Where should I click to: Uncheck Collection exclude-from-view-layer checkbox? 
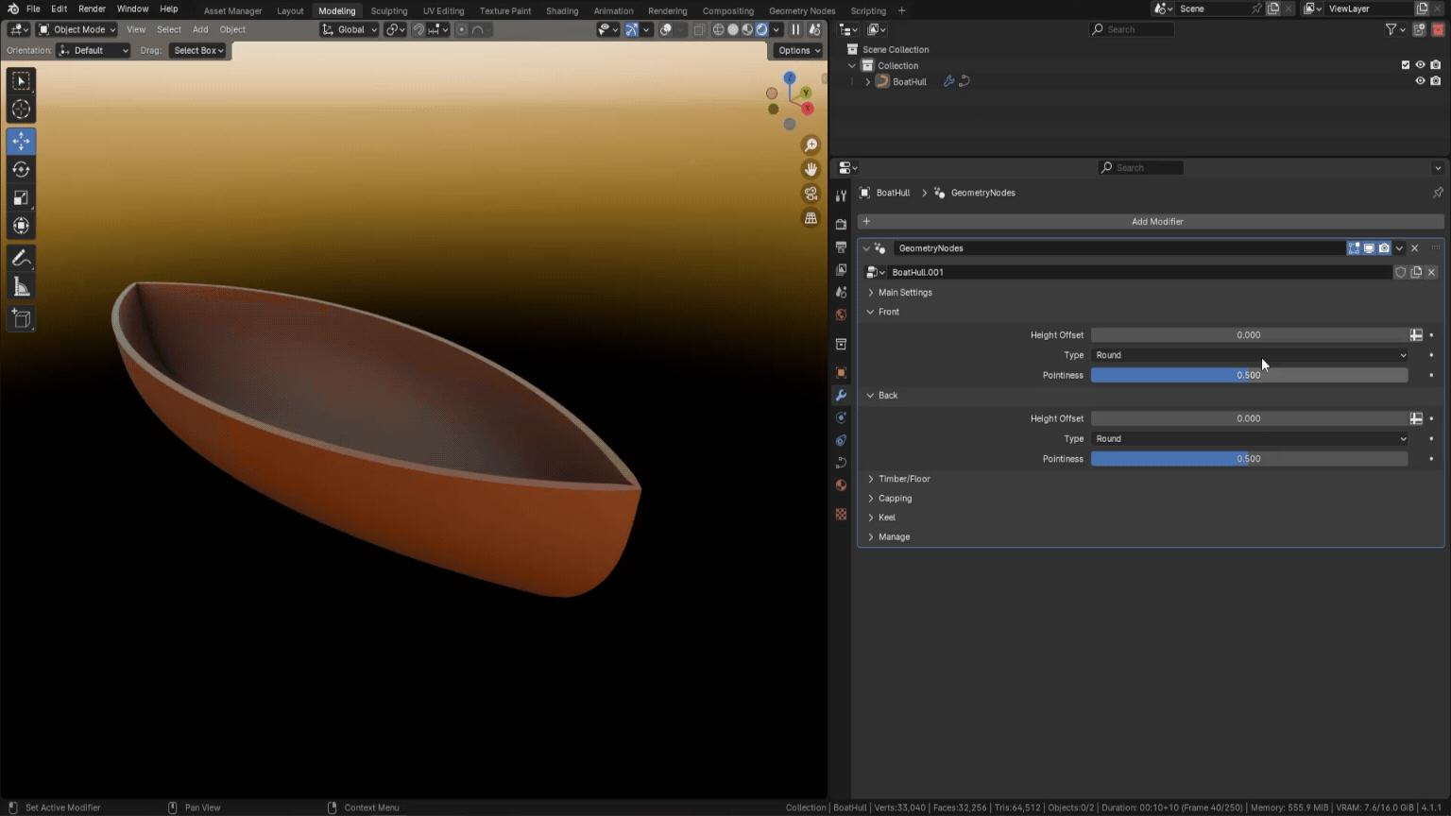click(1405, 65)
